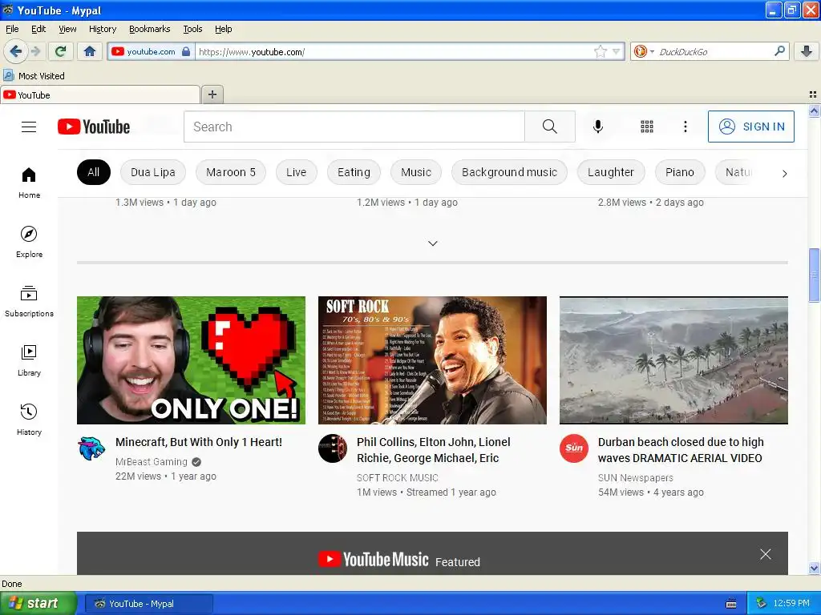Viewport: 821px width, 615px height.
Task: Go to browser Home page icon
Action: tap(90, 51)
